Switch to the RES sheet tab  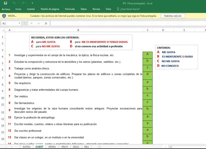click(87, 147)
